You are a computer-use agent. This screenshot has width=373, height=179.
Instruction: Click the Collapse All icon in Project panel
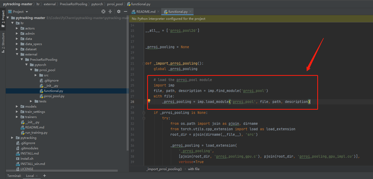(110, 11)
